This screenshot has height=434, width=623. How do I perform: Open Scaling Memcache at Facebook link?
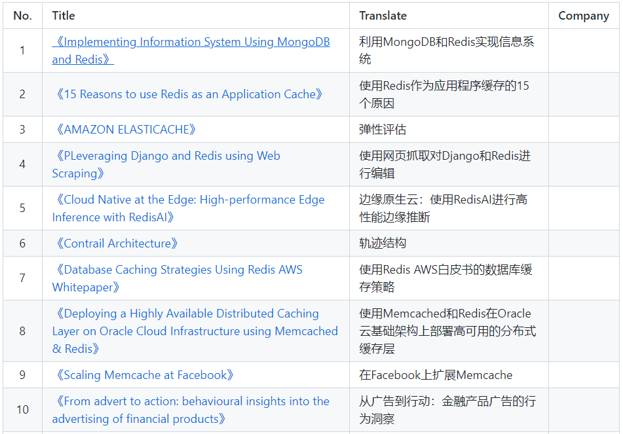click(143, 375)
